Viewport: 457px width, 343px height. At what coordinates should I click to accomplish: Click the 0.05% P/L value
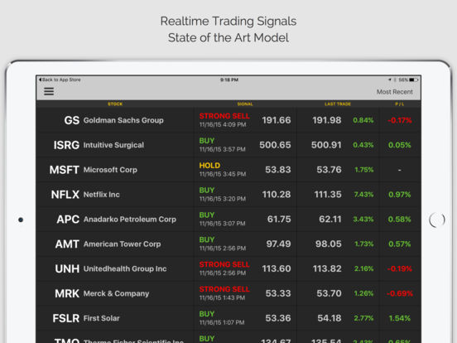[399, 145]
